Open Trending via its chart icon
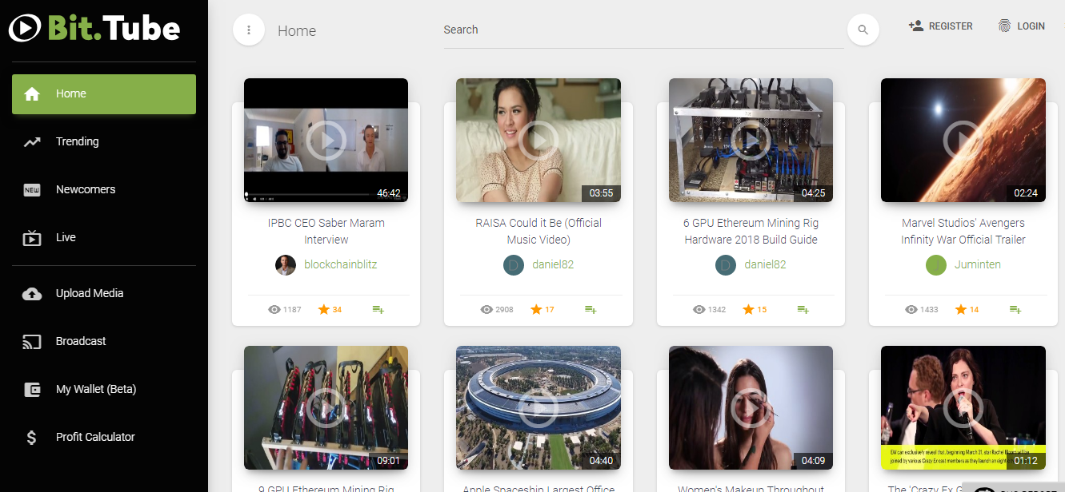The image size is (1065, 492). (32, 141)
